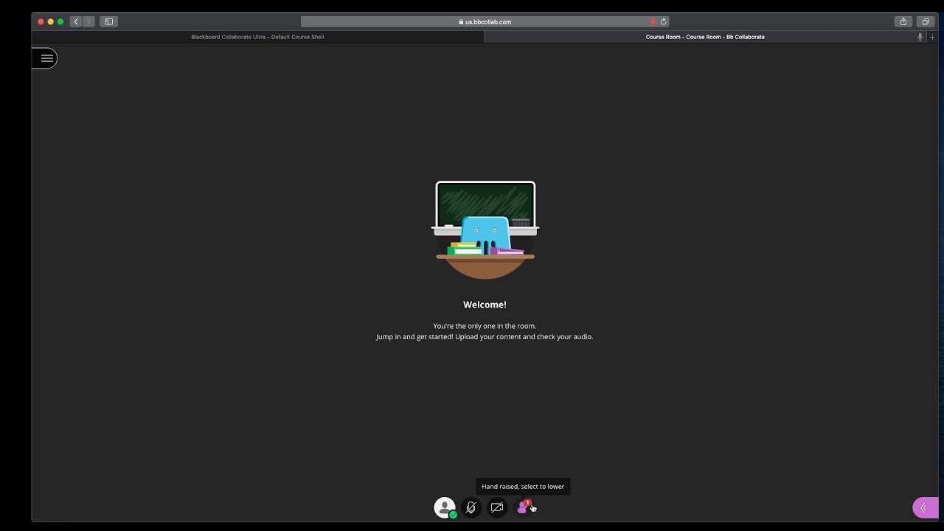
Task: Click the "Jump in and get started!" line
Action: coord(485,337)
